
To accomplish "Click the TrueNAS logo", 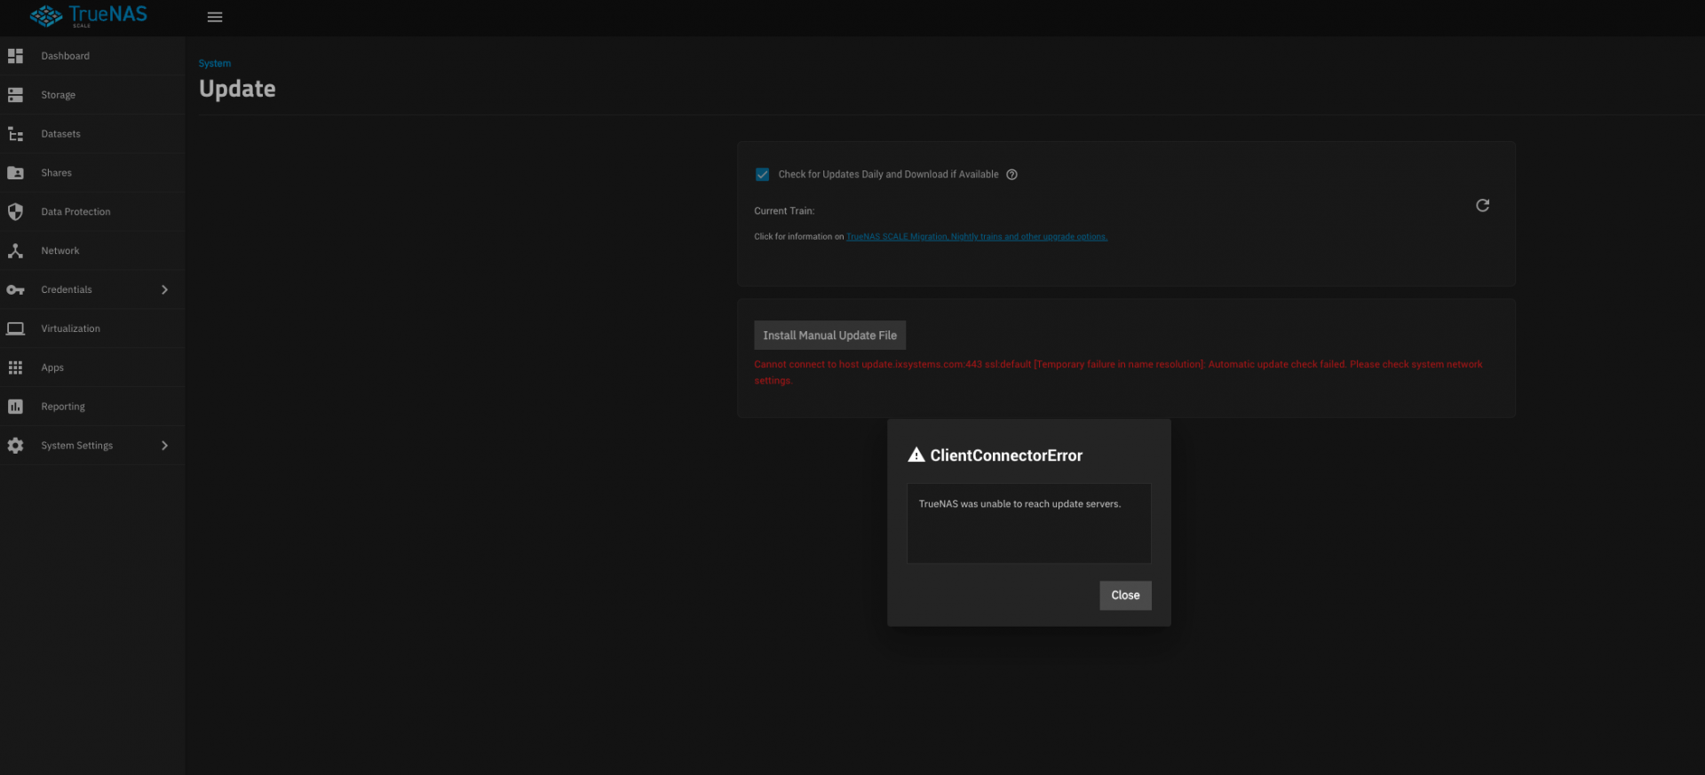I will tap(89, 16).
